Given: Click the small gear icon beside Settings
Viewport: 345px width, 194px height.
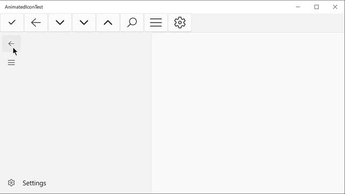Looking at the screenshot, I should [11, 183].
